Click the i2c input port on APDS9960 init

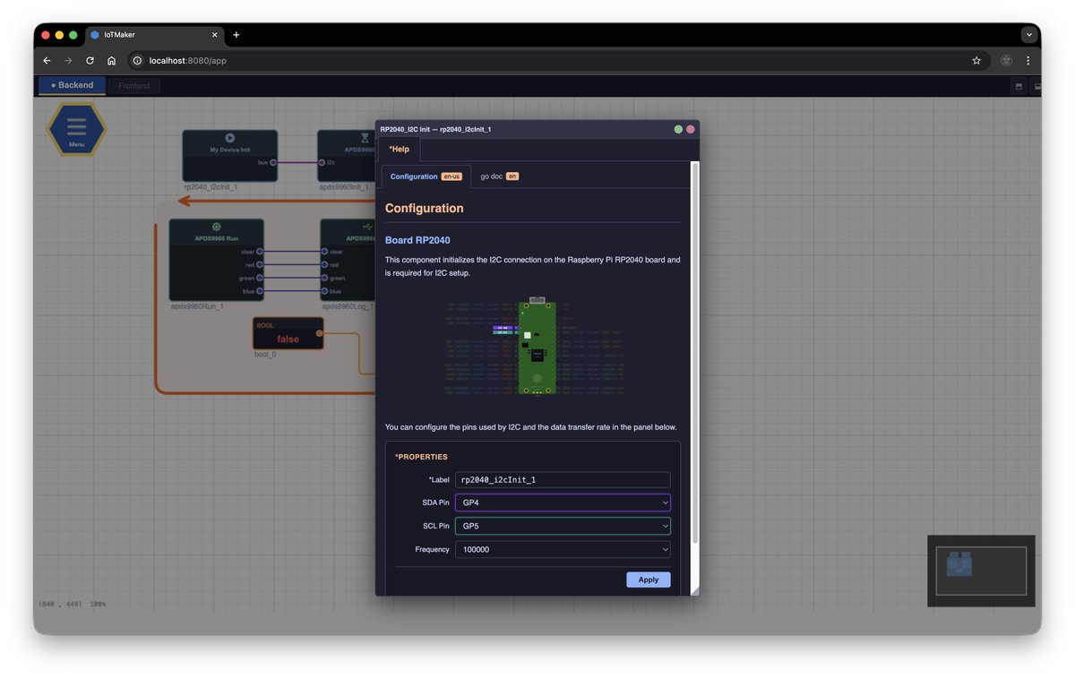pyautogui.click(x=322, y=162)
